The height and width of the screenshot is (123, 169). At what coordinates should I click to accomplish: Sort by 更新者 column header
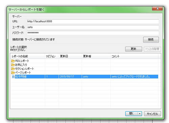pyautogui.click(x=96, y=56)
